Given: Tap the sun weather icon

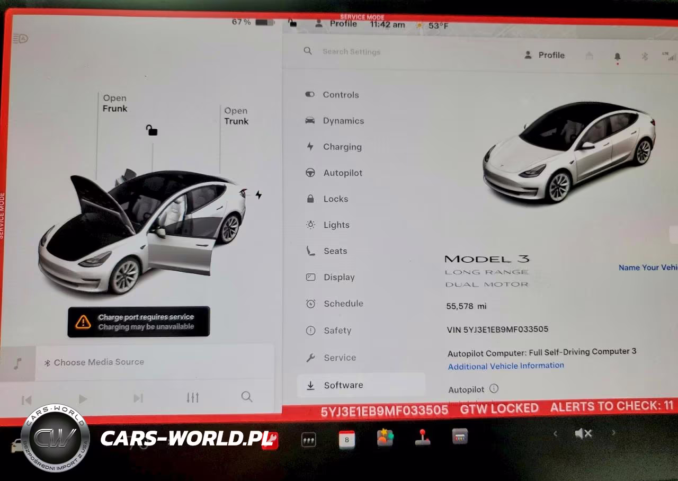Looking at the screenshot, I should [420, 25].
